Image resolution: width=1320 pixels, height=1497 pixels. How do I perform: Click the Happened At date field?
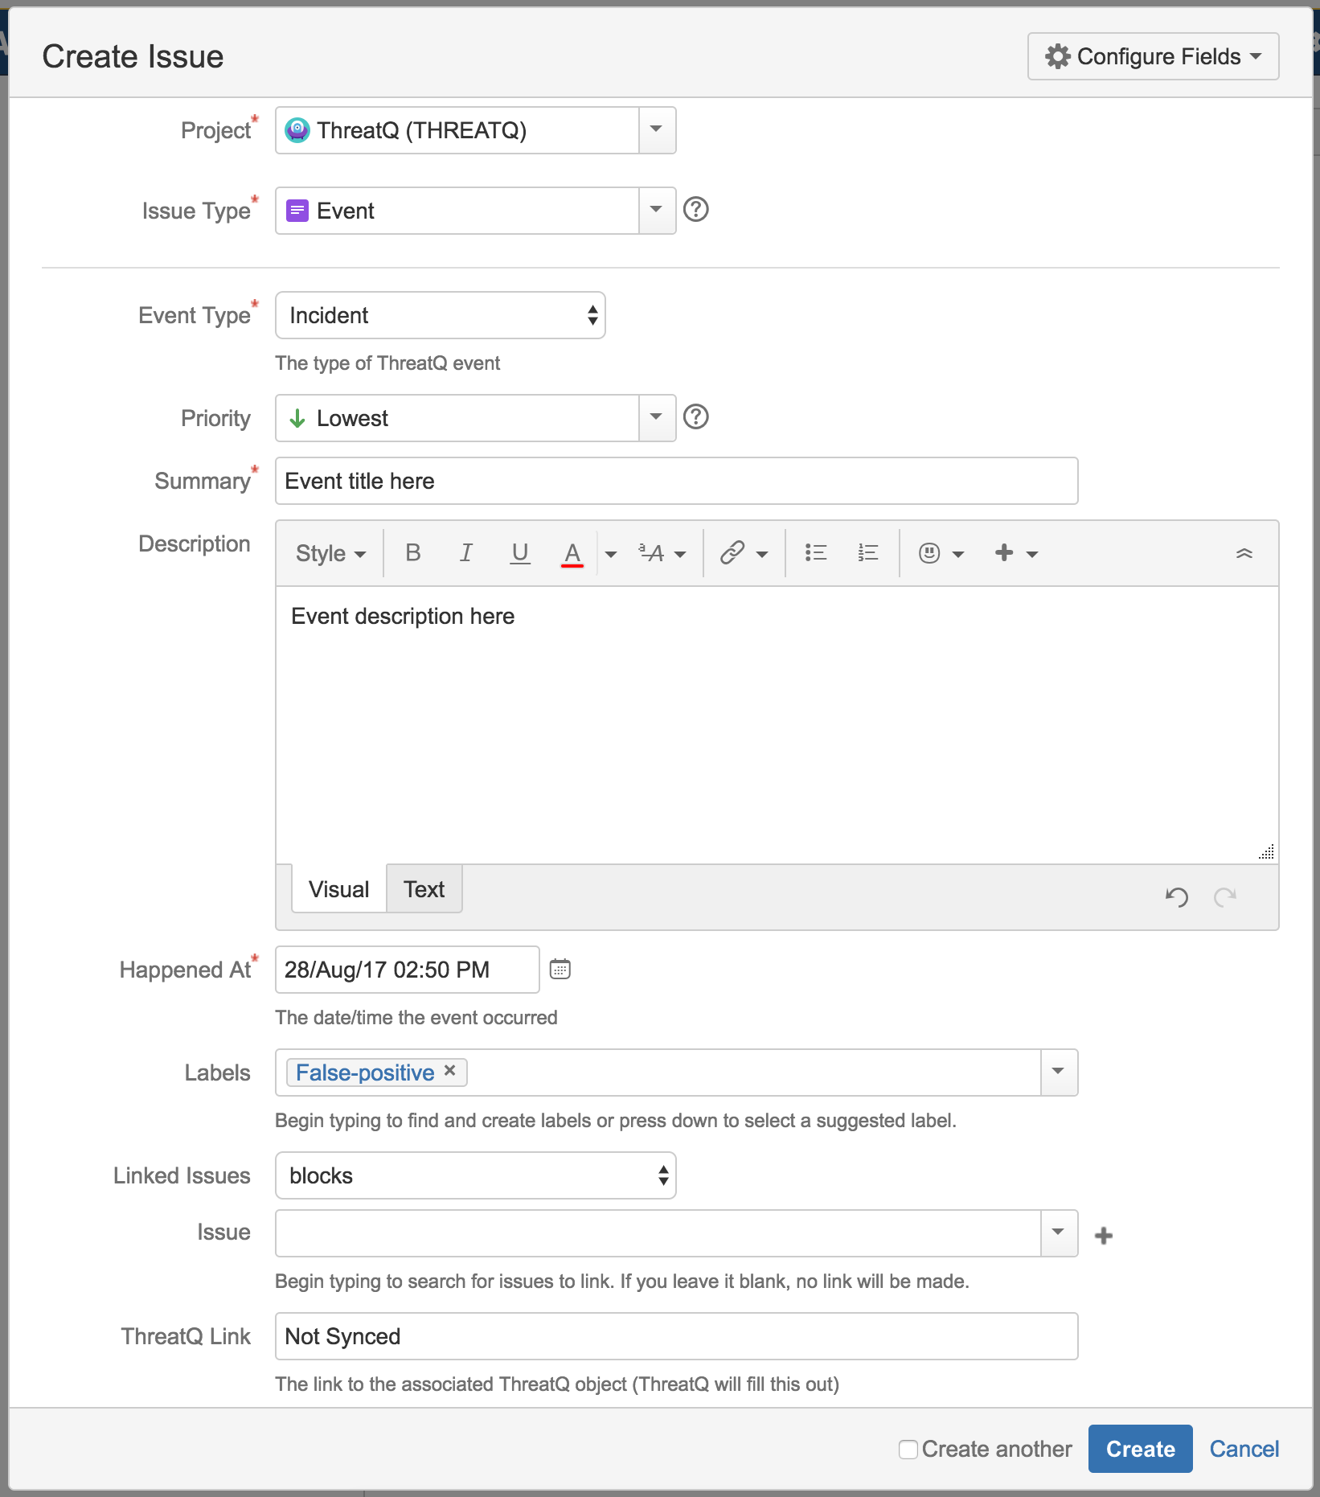coord(408,969)
